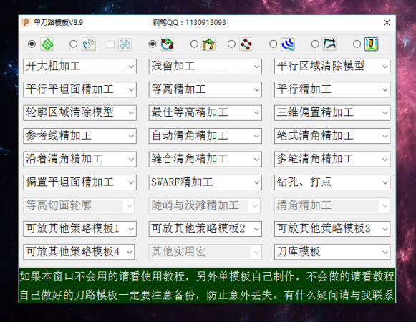Click the circular arrow with red dots icon
This screenshot has height=322, width=416.
coord(167,44)
